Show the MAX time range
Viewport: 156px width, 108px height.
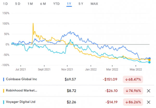94,4
